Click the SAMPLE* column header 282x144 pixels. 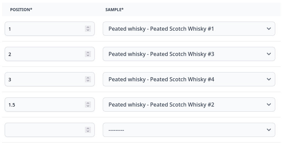coord(115,10)
